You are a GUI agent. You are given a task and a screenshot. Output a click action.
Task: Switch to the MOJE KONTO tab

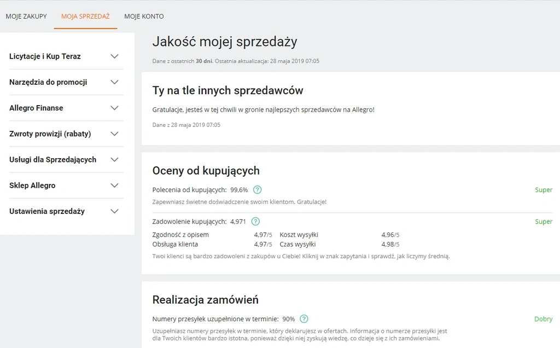144,16
